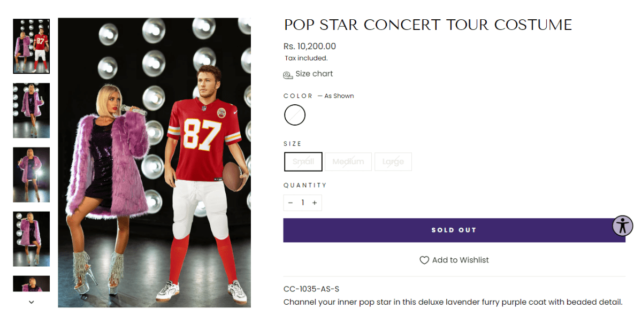Click the size chart ruler icon
The height and width of the screenshot is (309, 642).
tap(288, 74)
